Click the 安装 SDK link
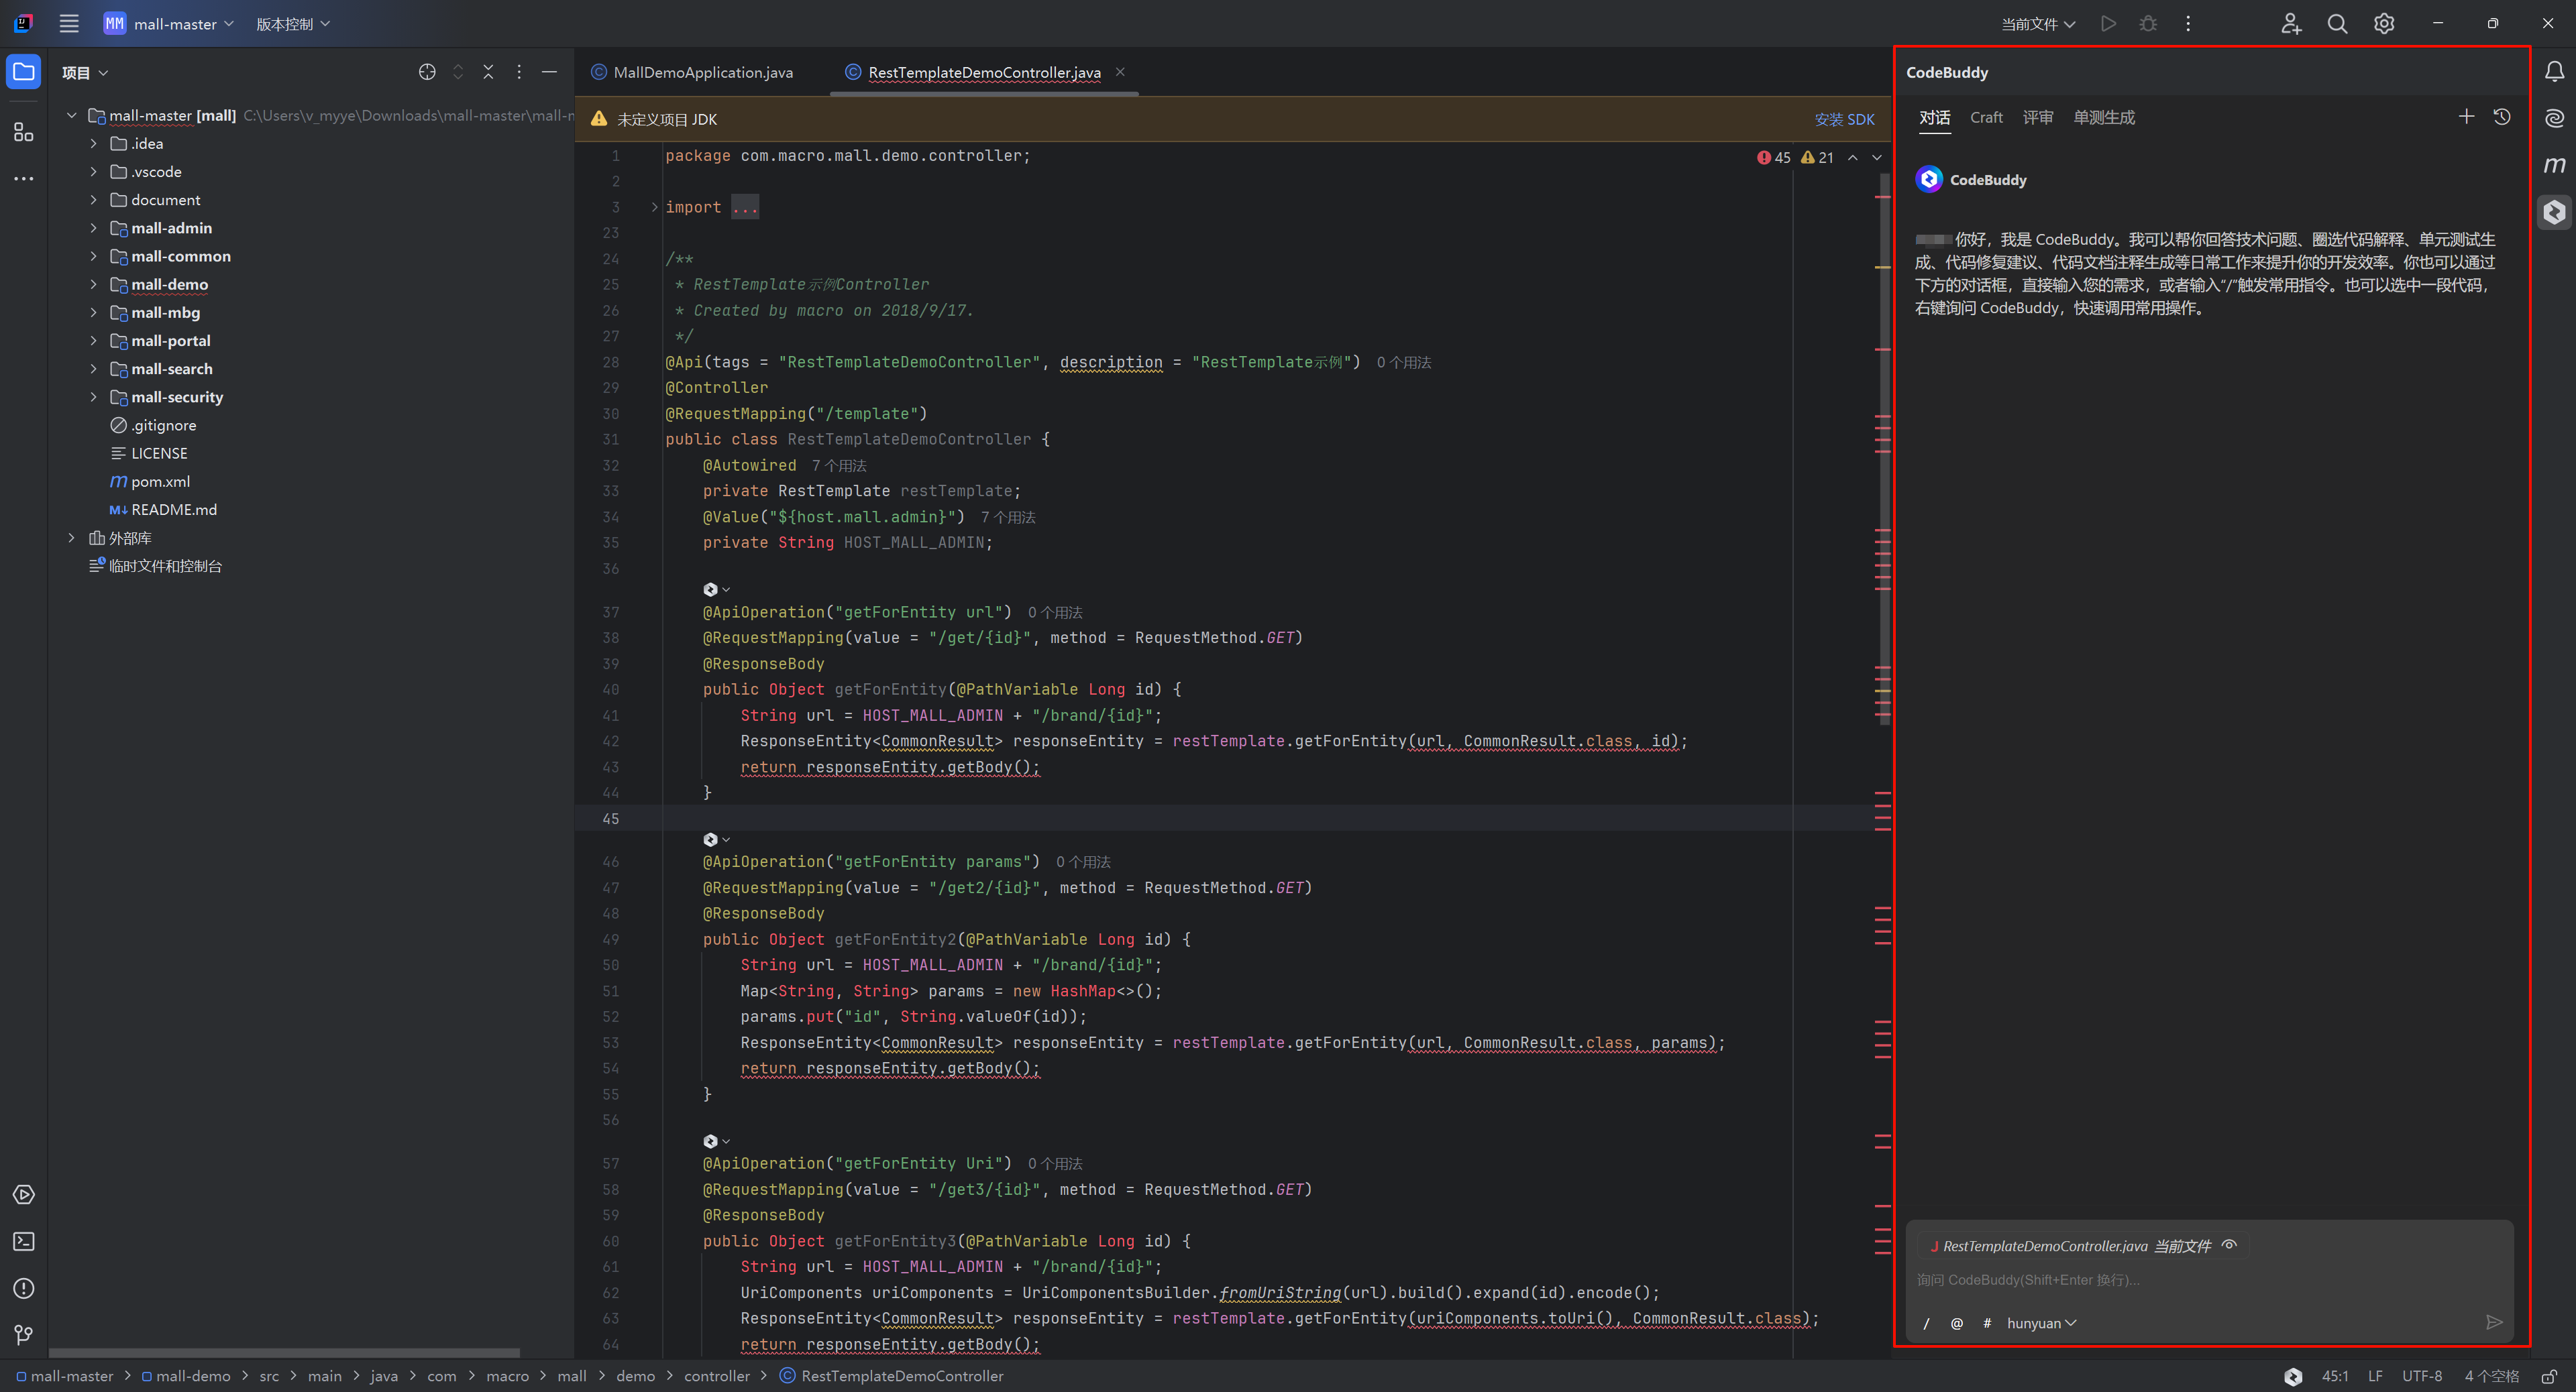The height and width of the screenshot is (1392, 2576). 1844,119
